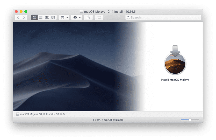Switch to gallery view
Image resolution: width=216 pixels, height=140 pixels.
tap(53, 18)
